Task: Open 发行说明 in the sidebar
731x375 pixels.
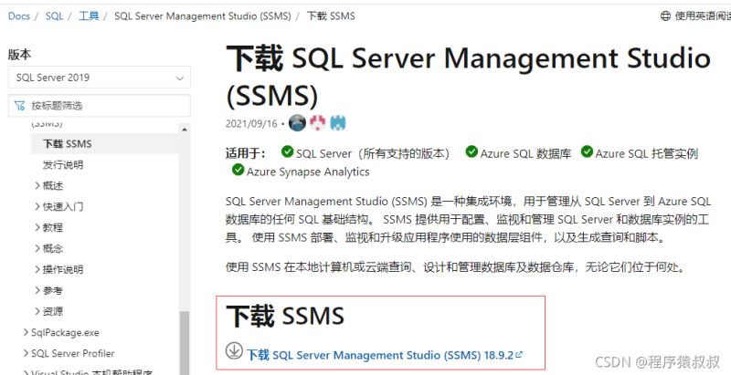Action: pos(62,164)
